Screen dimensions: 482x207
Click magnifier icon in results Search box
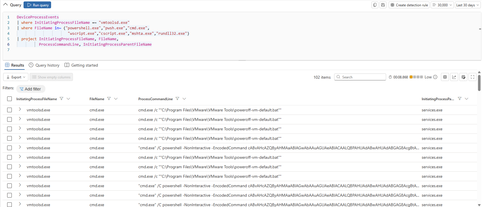coord(338,77)
